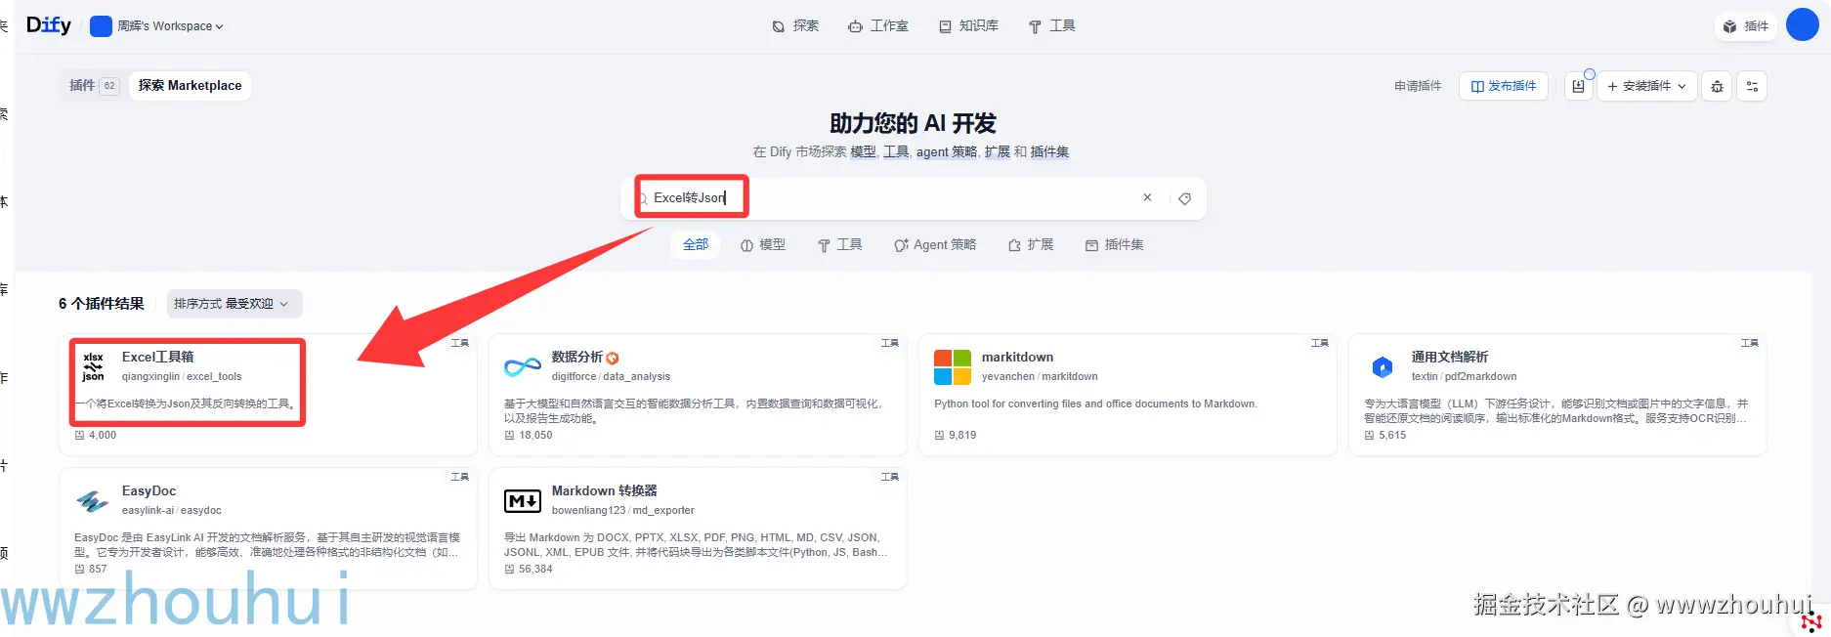Click the 插件 button in the header
Screen dimensions: 1831x637
[x=1746, y=26]
